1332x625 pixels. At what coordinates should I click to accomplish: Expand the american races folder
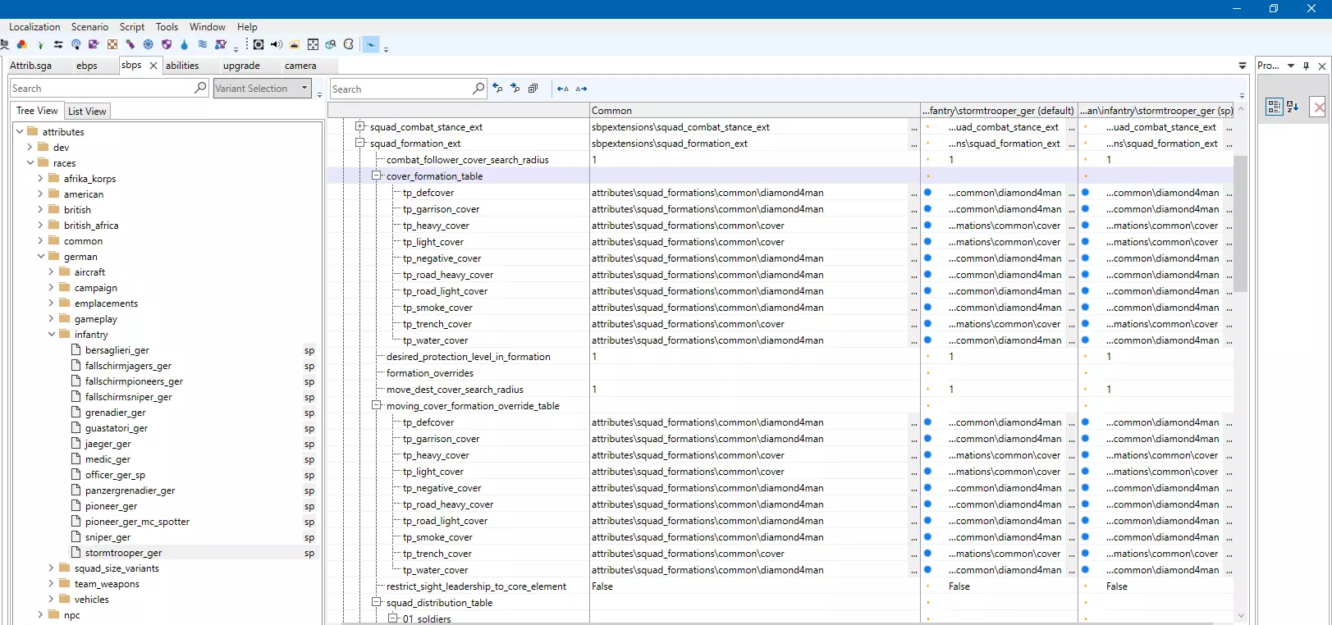40,194
